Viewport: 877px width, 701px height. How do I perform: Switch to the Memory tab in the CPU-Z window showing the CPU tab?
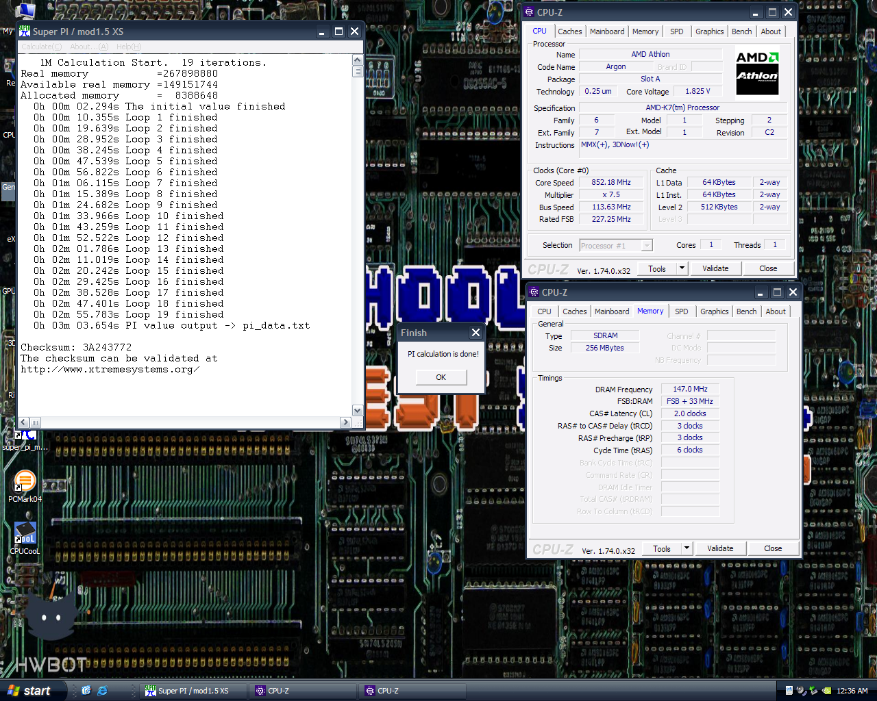645,31
